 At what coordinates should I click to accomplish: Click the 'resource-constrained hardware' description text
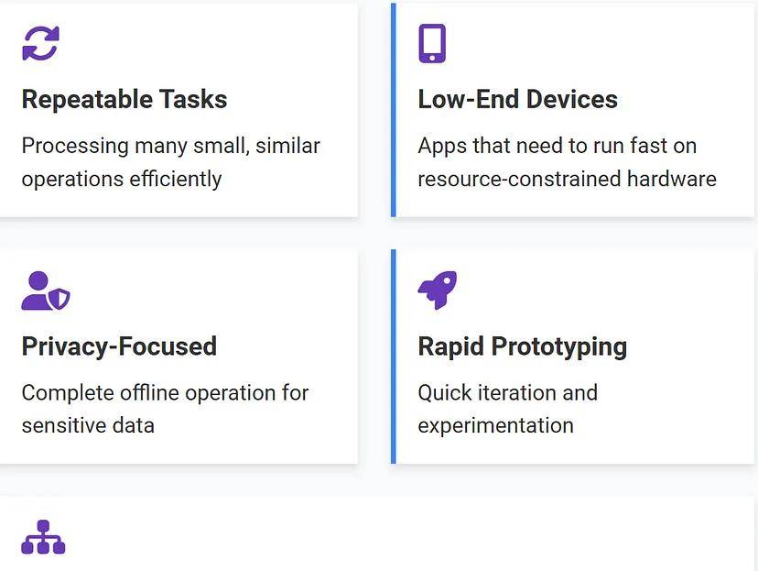[x=567, y=178]
